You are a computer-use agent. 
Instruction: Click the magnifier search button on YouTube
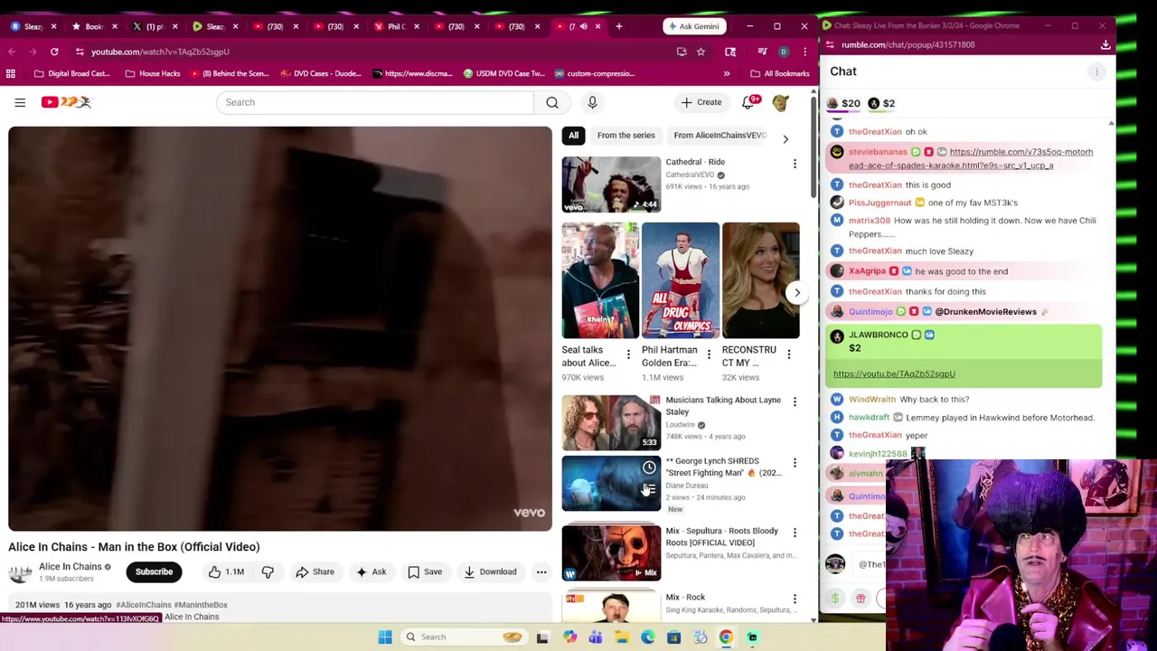pos(552,102)
